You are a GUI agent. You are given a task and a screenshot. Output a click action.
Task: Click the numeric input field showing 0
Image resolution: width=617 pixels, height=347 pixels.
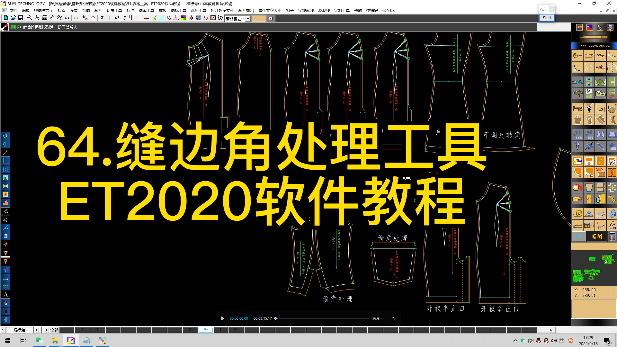[259, 18]
